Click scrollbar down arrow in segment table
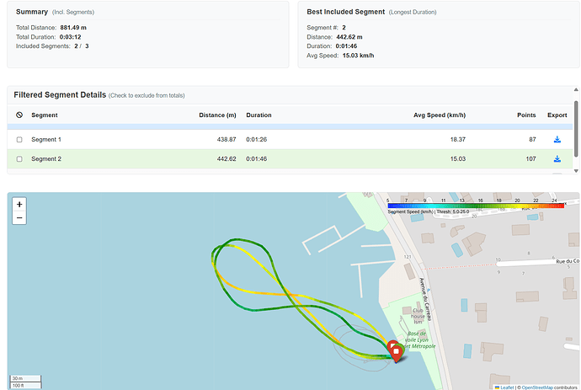Image resolution: width=581 pixels, height=390 pixels. click(576, 171)
